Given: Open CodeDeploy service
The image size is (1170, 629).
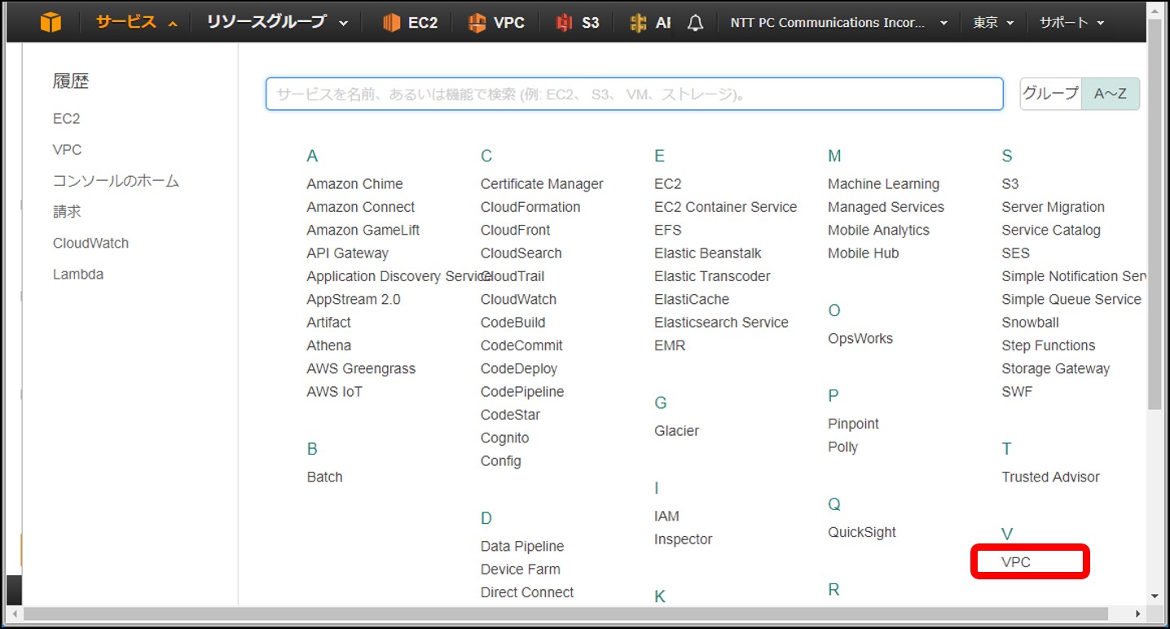Looking at the screenshot, I should point(519,368).
